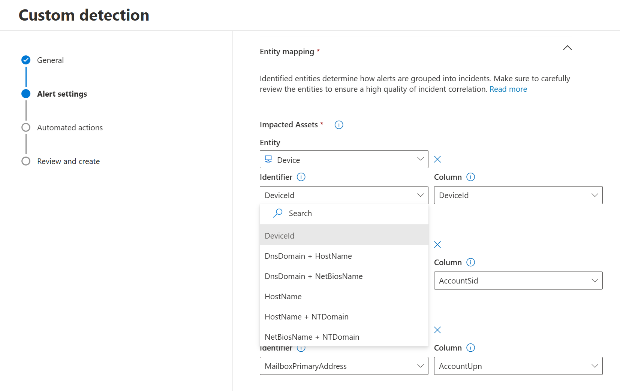Remove the Device entity mapping with X
Screen dimensions: 620x391
[437, 160]
